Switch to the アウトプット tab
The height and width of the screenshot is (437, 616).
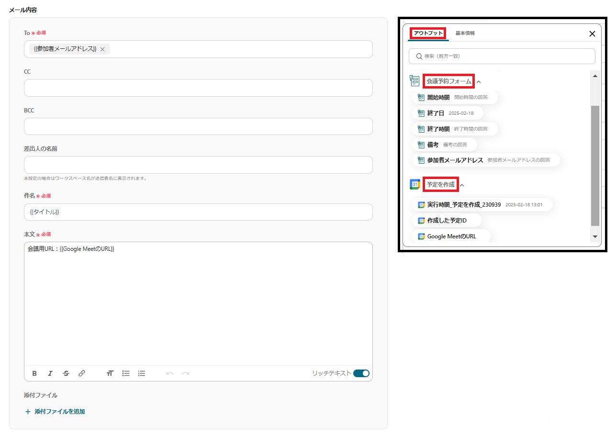coord(428,33)
